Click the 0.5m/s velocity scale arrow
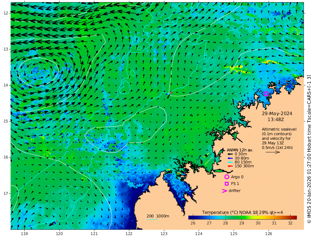 [x=273, y=152]
